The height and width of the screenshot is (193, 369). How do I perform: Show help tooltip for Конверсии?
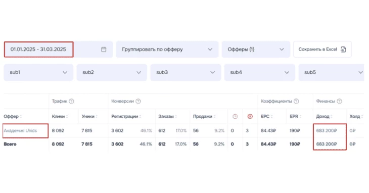point(138,102)
